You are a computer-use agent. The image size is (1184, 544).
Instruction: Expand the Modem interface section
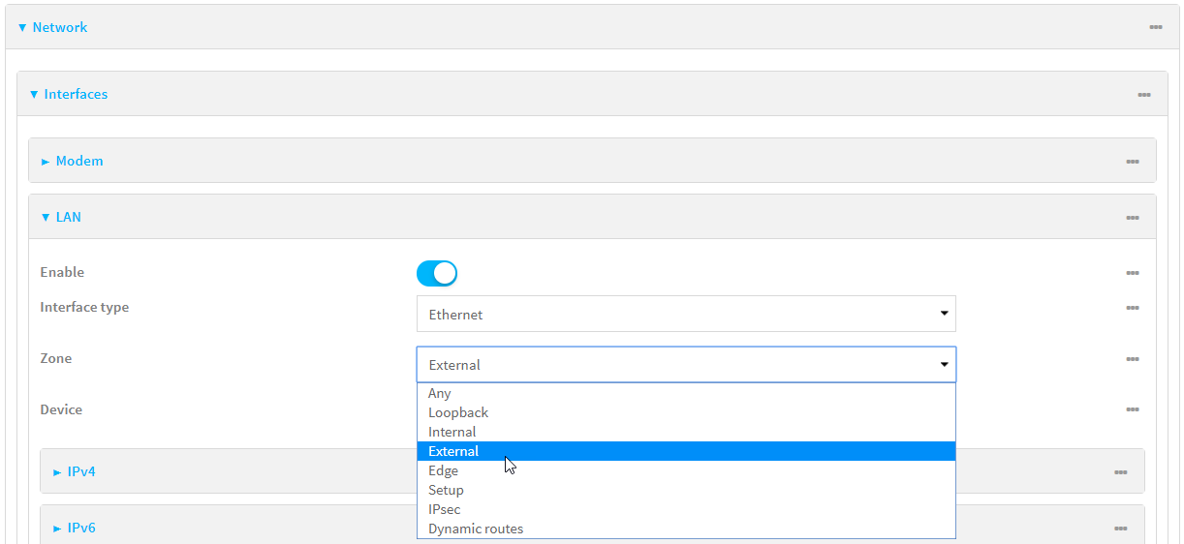point(78,161)
